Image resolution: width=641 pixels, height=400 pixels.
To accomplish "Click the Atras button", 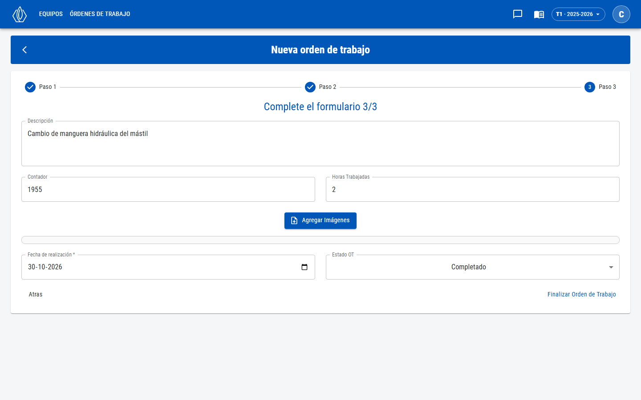I will (36, 294).
